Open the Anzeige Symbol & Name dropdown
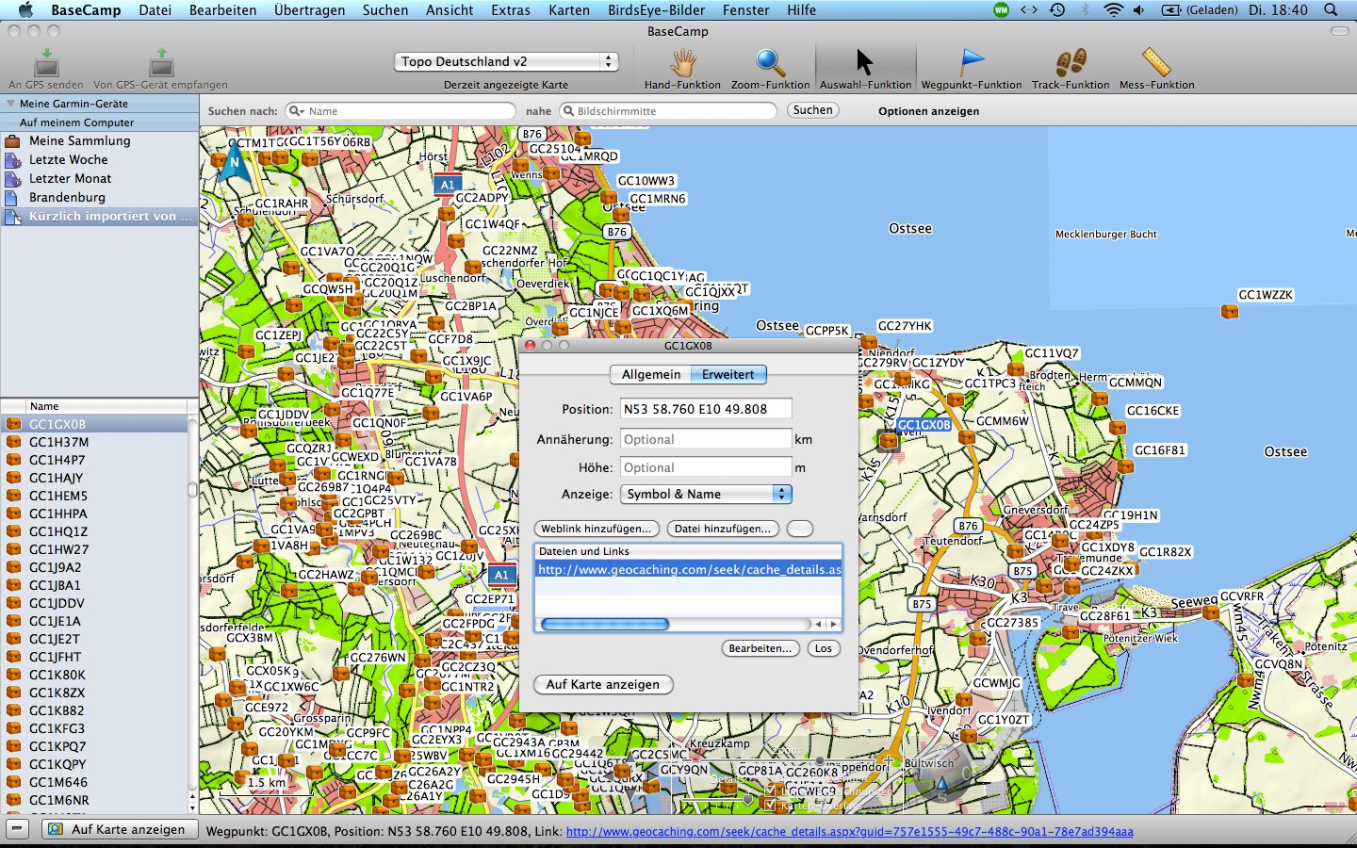This screenshot has width=1357, height=848. tap(706, 494)
